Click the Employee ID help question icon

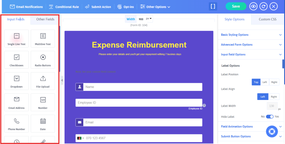point(204,106)
